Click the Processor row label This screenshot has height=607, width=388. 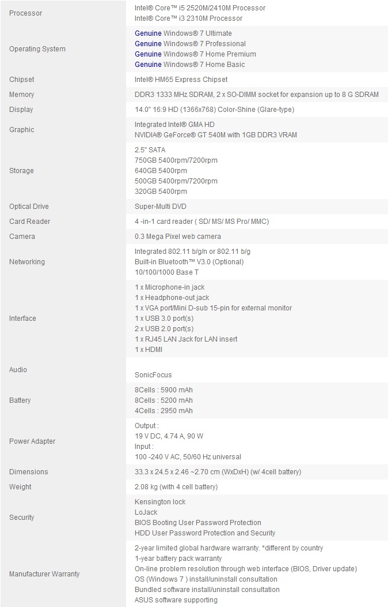pos(26,13)
